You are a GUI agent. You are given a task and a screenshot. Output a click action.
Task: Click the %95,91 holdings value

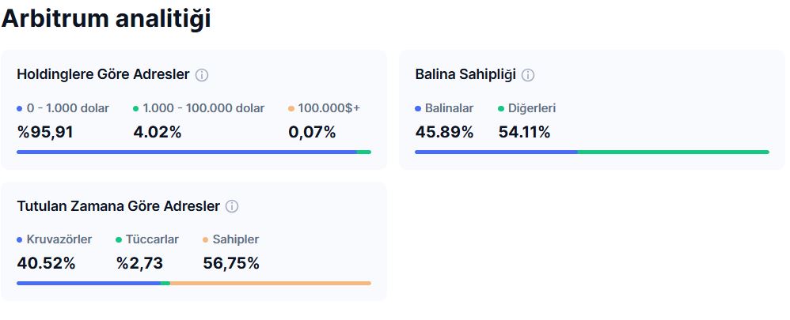click(x=45, y=132)
